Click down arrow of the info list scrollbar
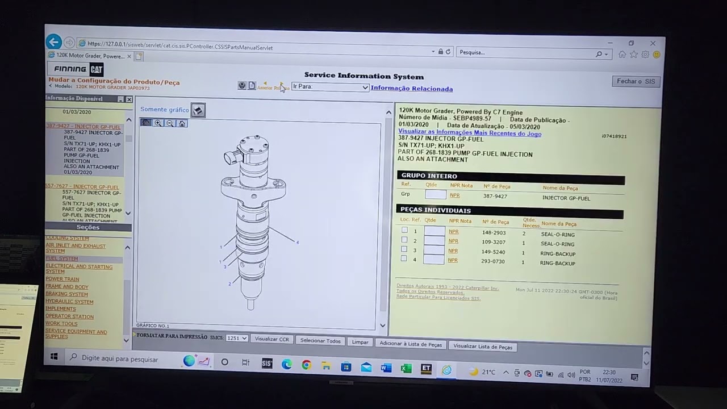Image resolution: width=727 pixels, height=409 pixels. coord(128,213)
